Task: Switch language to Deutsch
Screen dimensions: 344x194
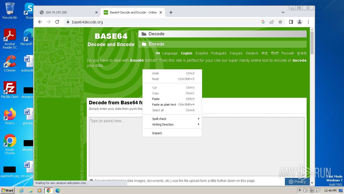Action: (x=252, y=53)
